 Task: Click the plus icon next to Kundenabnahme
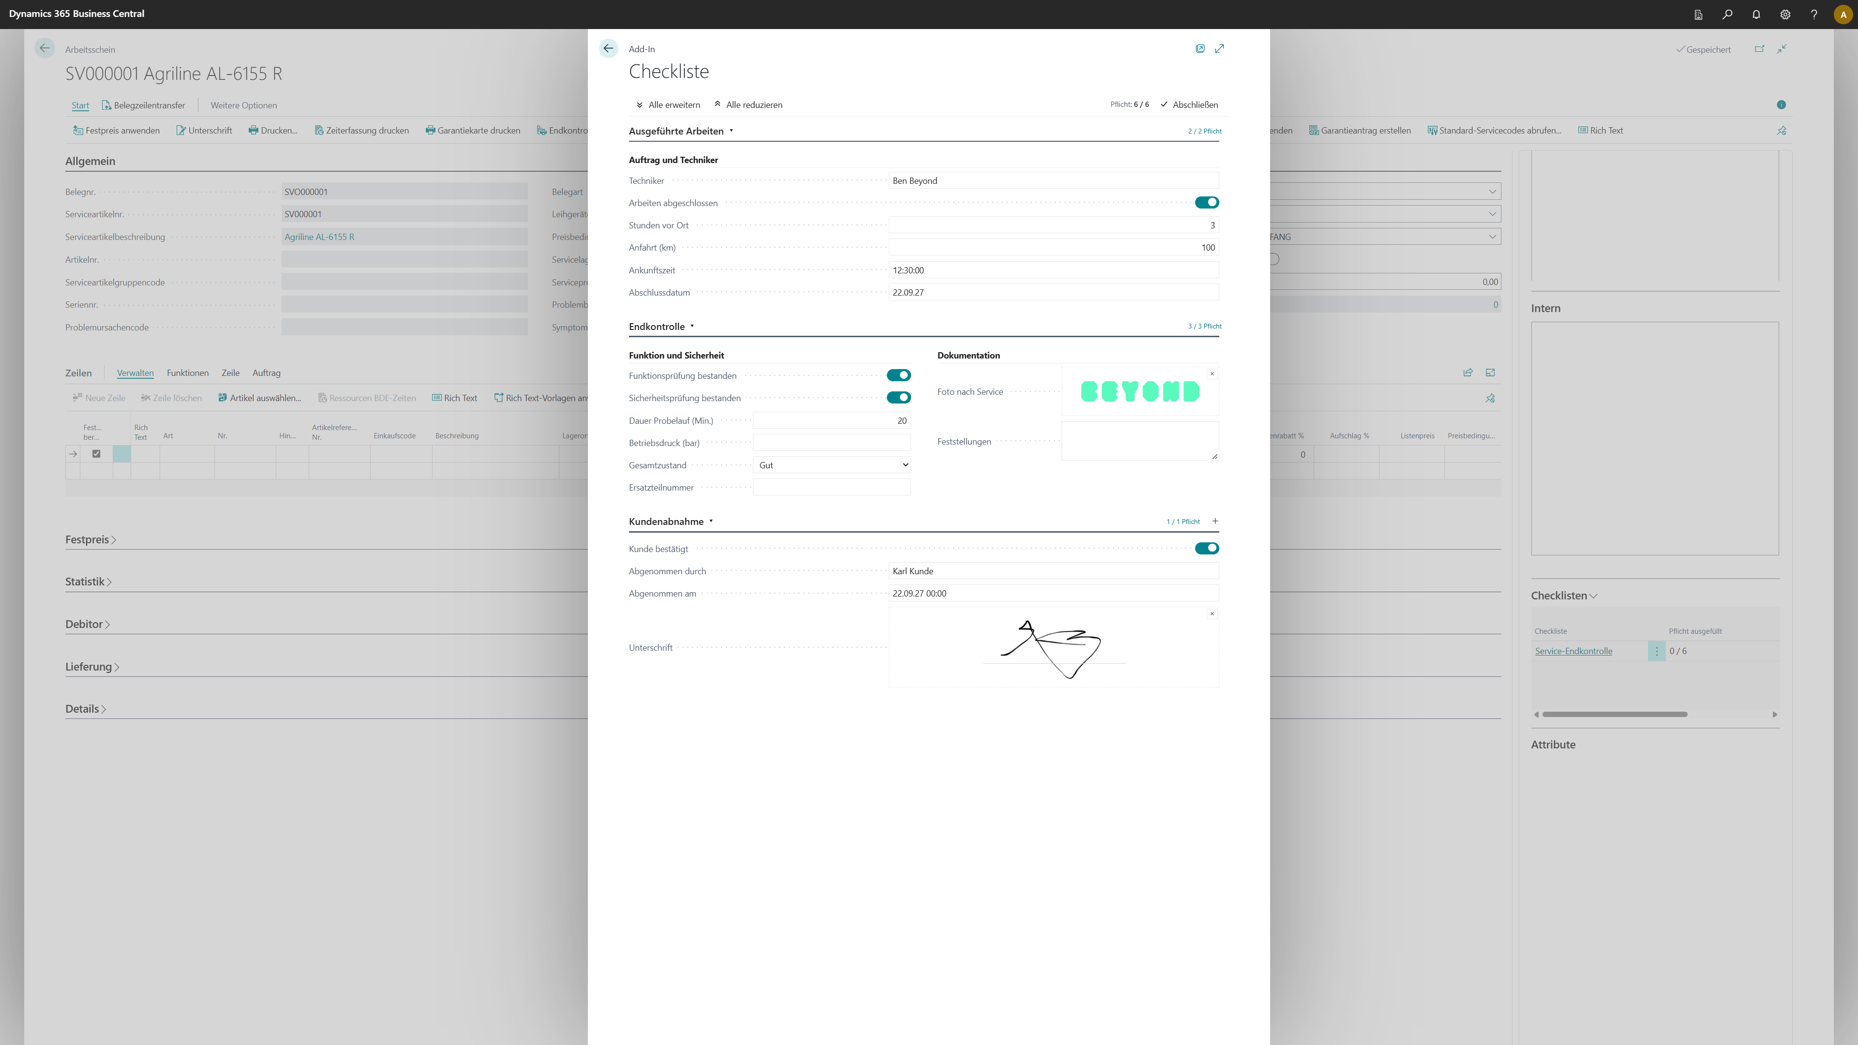tap(1214, 521)
